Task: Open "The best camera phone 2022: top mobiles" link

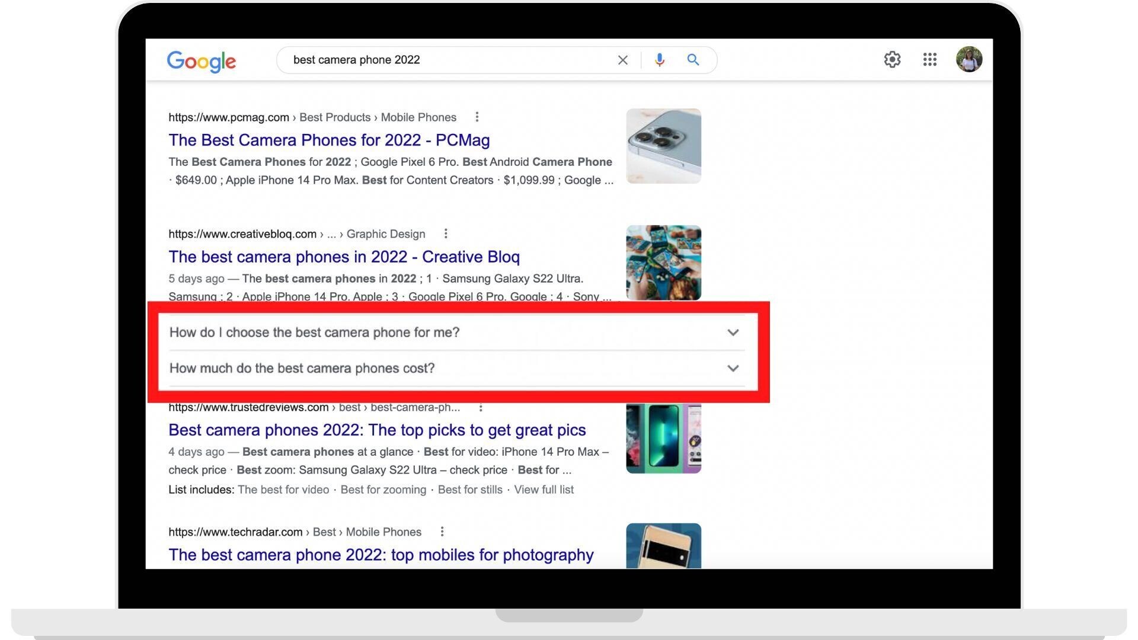Action: (381, 555)
